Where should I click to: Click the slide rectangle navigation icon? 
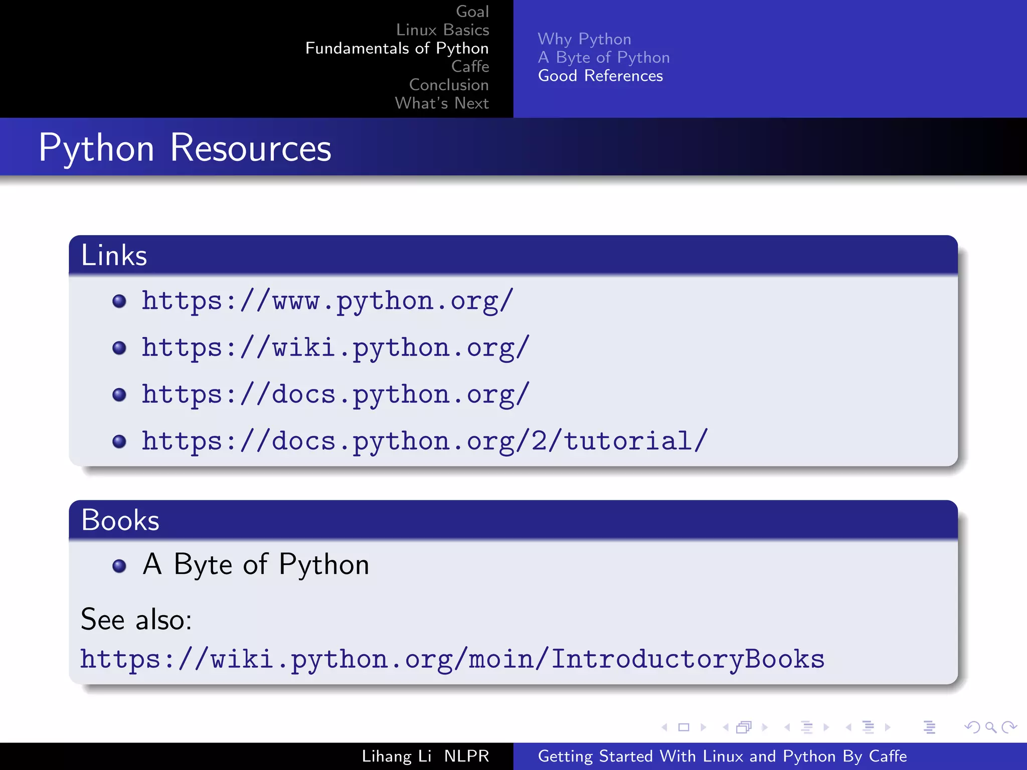683,727
